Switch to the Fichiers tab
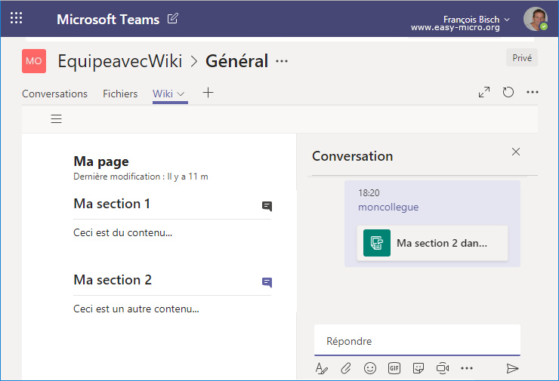 click(x=120, y=94)
